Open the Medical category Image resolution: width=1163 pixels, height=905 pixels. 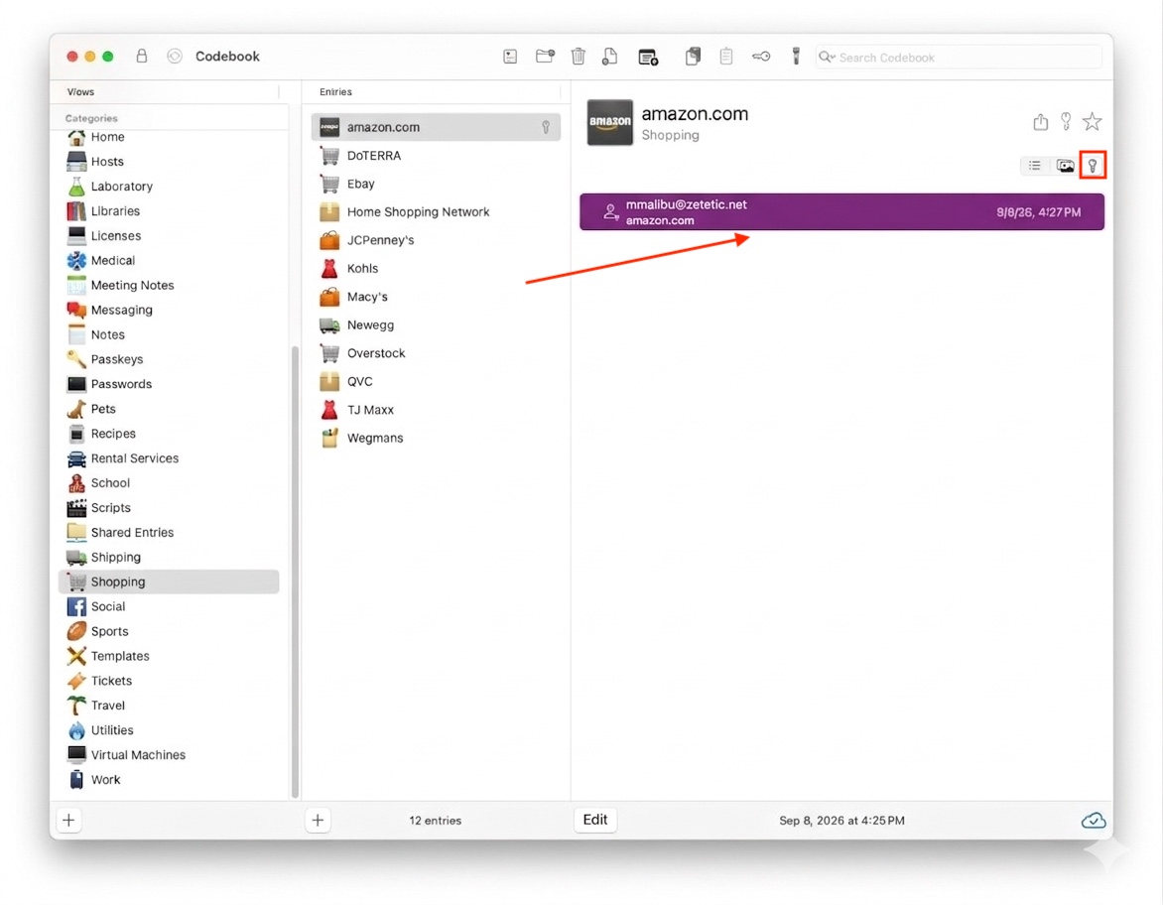pos(169,260)
